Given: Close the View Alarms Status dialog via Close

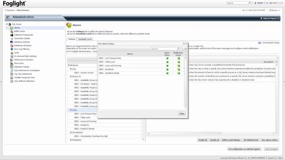Looking at the screenshot, I should [182, 114].
